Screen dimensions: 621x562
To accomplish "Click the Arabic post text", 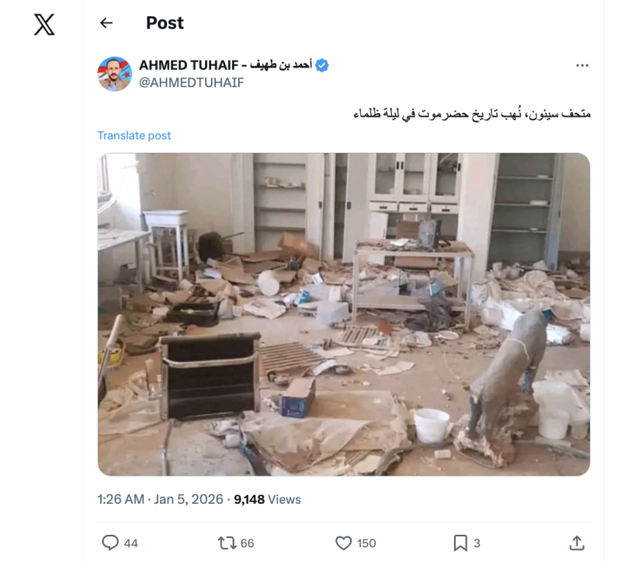I will [472, 113].
